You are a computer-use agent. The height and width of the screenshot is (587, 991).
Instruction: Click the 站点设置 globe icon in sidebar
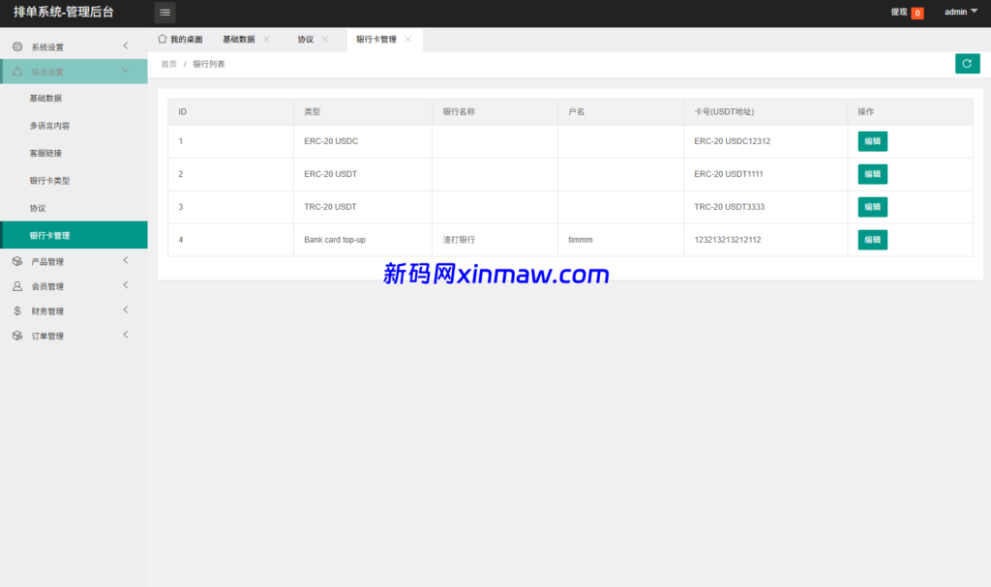click(x=15, y=71)
